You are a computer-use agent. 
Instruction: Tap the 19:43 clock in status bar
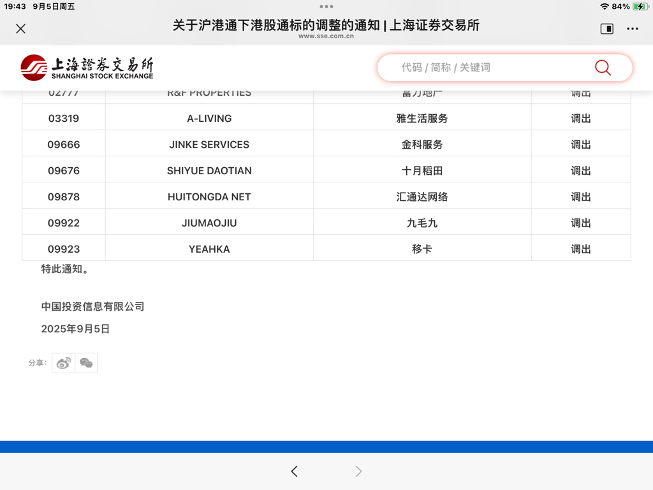point(15,6)
